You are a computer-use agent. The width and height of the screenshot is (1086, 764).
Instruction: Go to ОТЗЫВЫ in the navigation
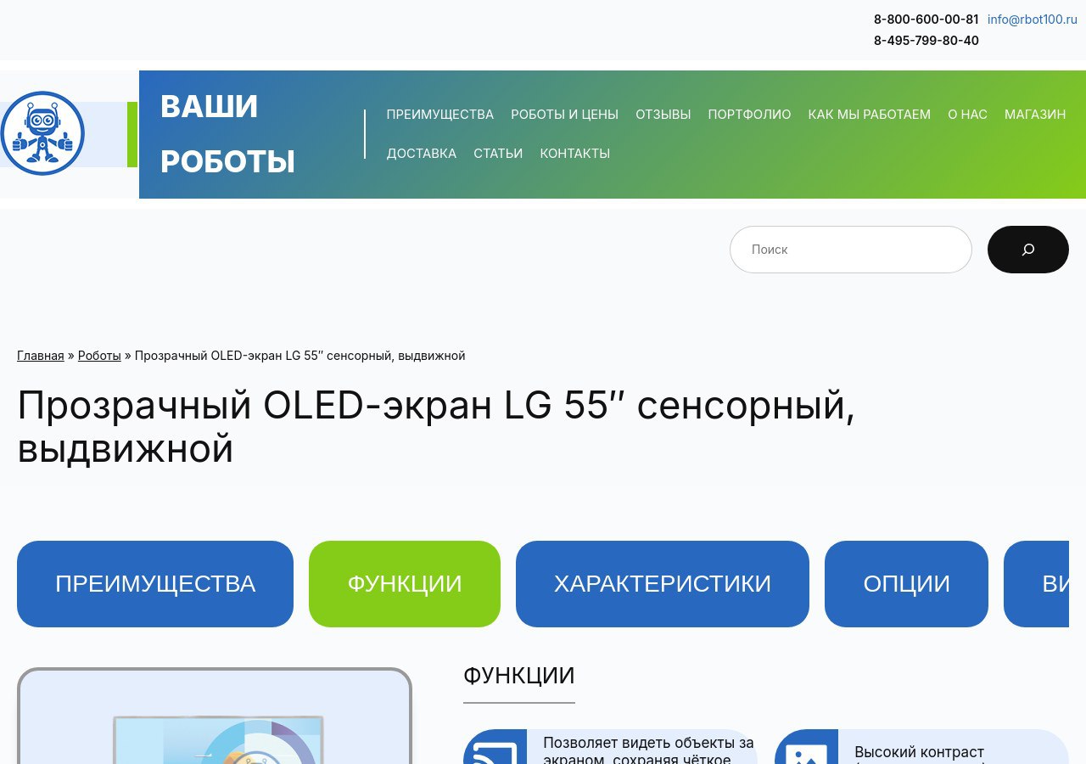click(x=663, y=115)
